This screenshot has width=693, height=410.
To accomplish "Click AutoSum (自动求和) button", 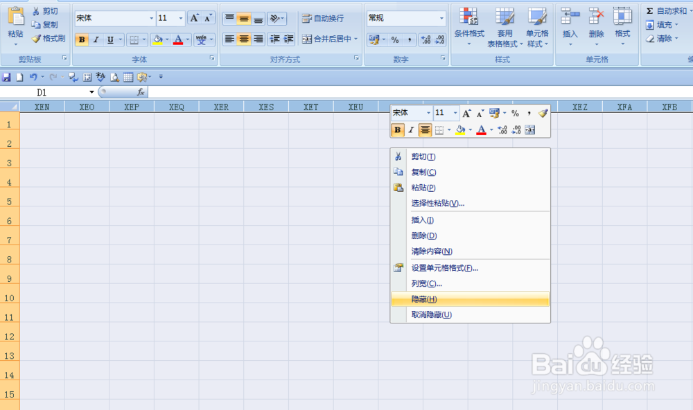I will pos(667,11).
